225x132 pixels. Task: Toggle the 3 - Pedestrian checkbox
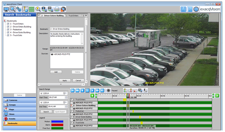tap(8, 30)
